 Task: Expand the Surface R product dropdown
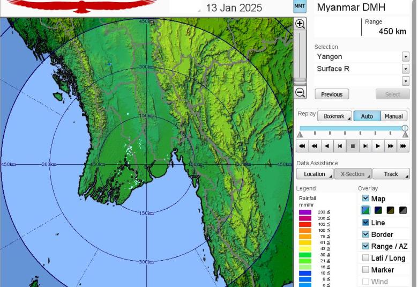click(x=405, y=69)
